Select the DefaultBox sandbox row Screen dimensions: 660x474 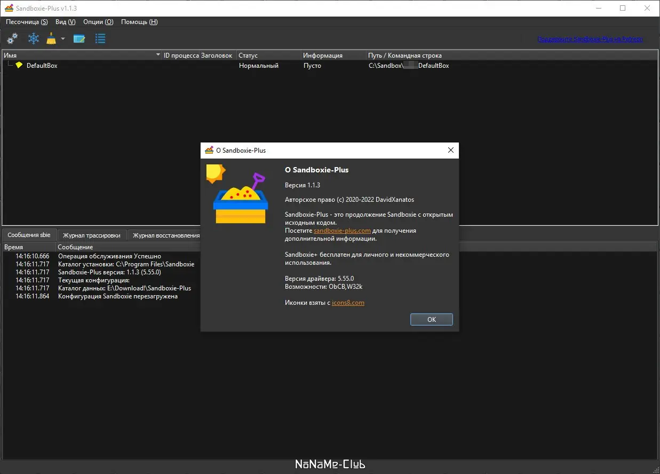330,66
